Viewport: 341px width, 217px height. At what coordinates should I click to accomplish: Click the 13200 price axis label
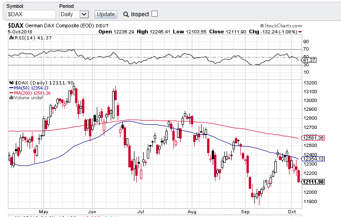tap(310, 83)
